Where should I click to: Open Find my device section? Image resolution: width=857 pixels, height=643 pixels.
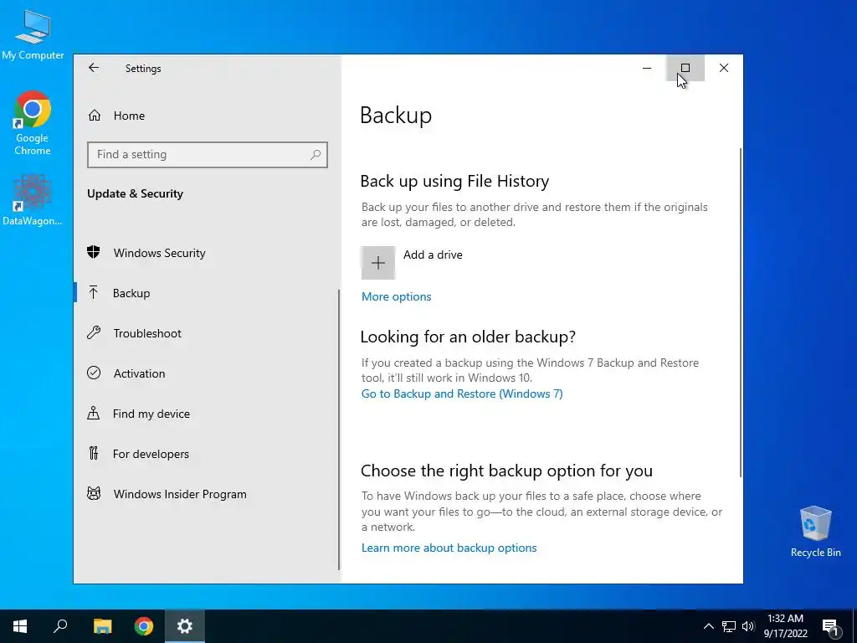pyautogui.click(x=208, y=414)
